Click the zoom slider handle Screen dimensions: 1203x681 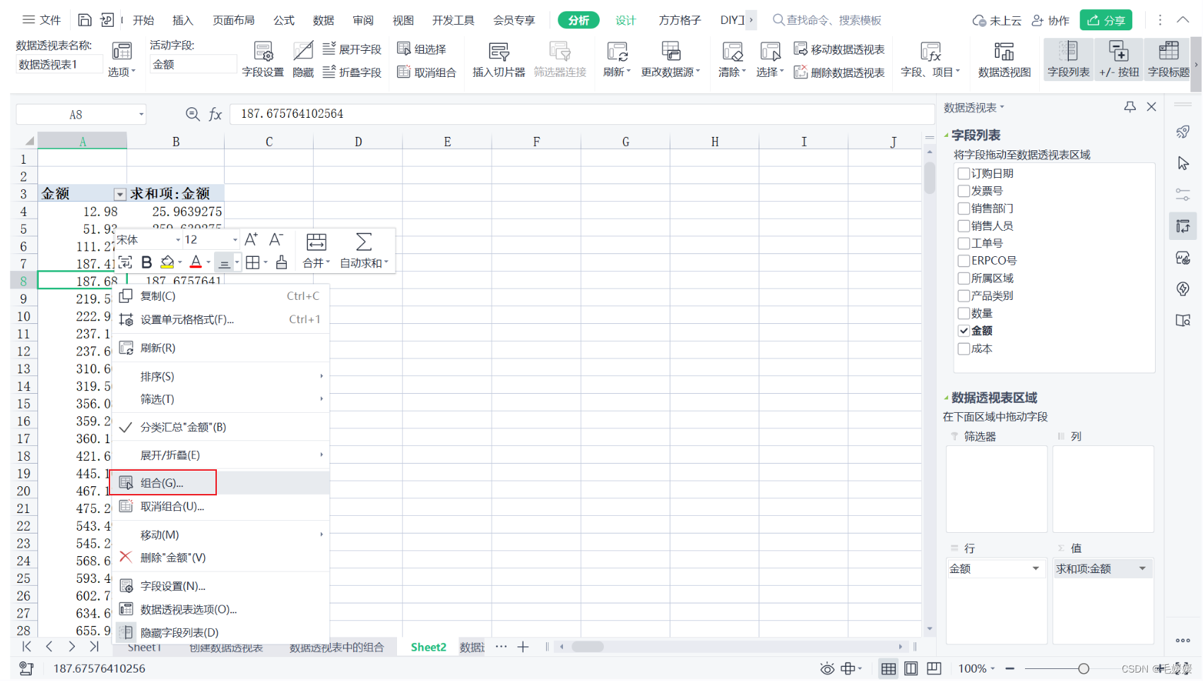point(1084,668)
